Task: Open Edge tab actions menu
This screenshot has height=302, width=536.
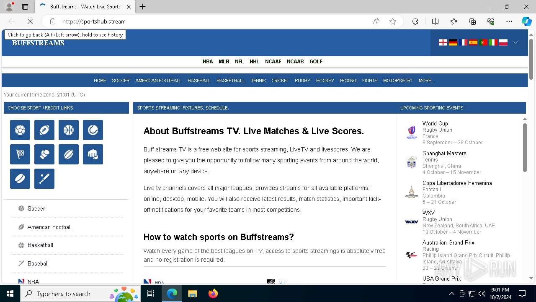Action: [25, 7]
